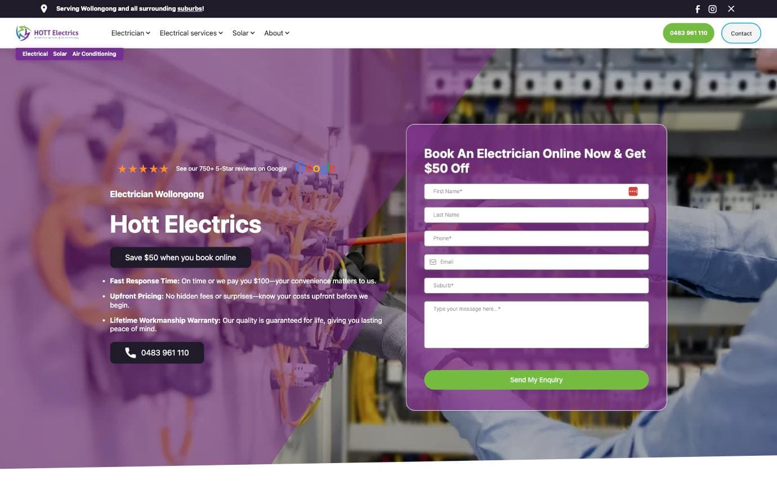Click the envelope icon in Email field

point(433,262)
